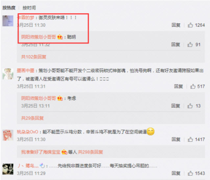Sort comments by 按时间

click(29, 8)
